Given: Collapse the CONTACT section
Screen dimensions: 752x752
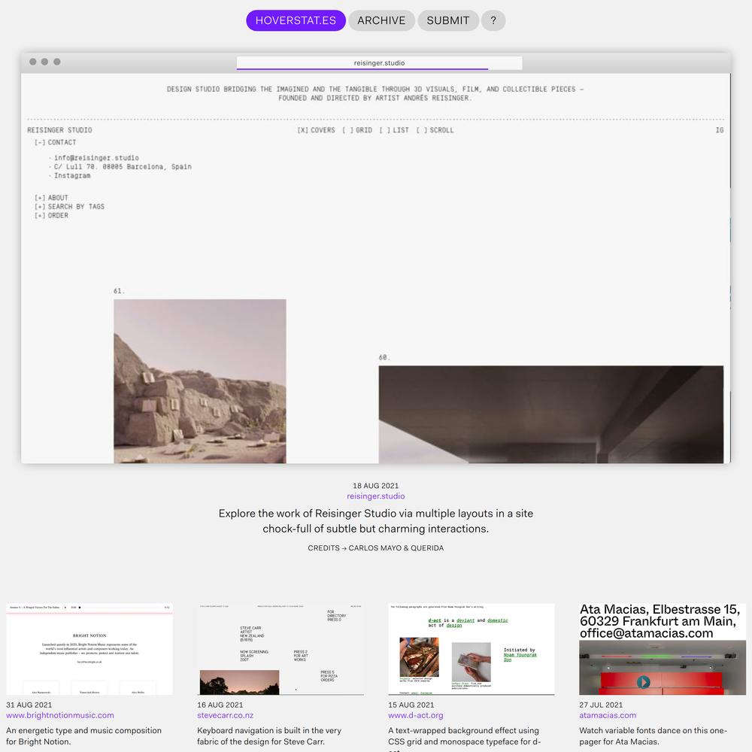Looking at the screenshot, I should (55, 142).
